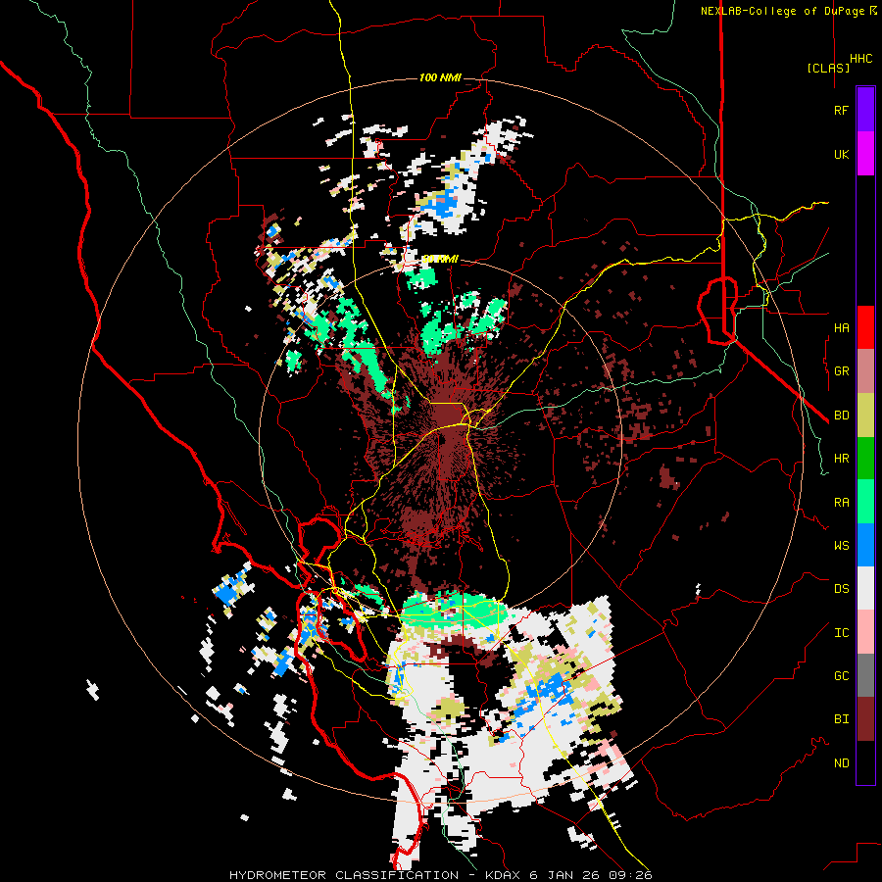Click the RF legend label
This screenshot has width=882, height=882.
tap(841, 110)
